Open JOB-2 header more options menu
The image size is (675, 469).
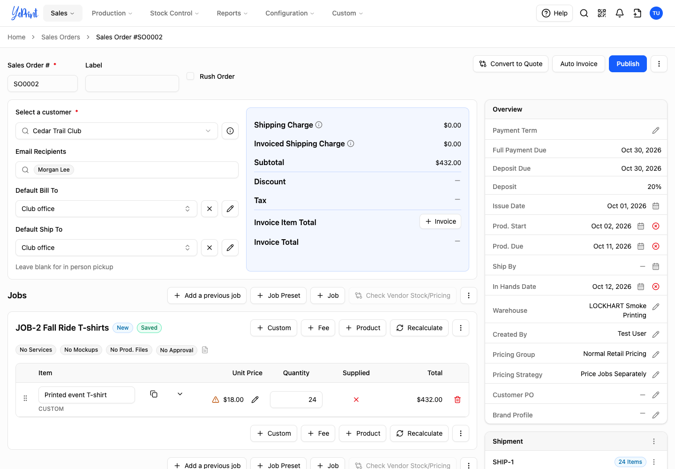(461, 328)
